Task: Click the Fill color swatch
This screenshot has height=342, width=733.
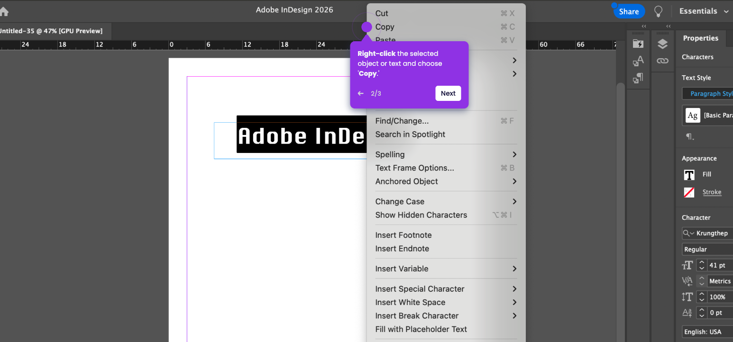Action: coord(689,175)
